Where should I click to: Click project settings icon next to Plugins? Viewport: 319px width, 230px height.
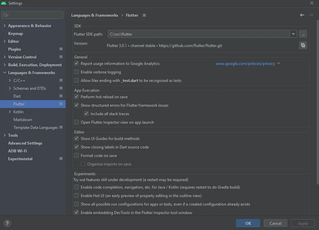click(61, 49)
